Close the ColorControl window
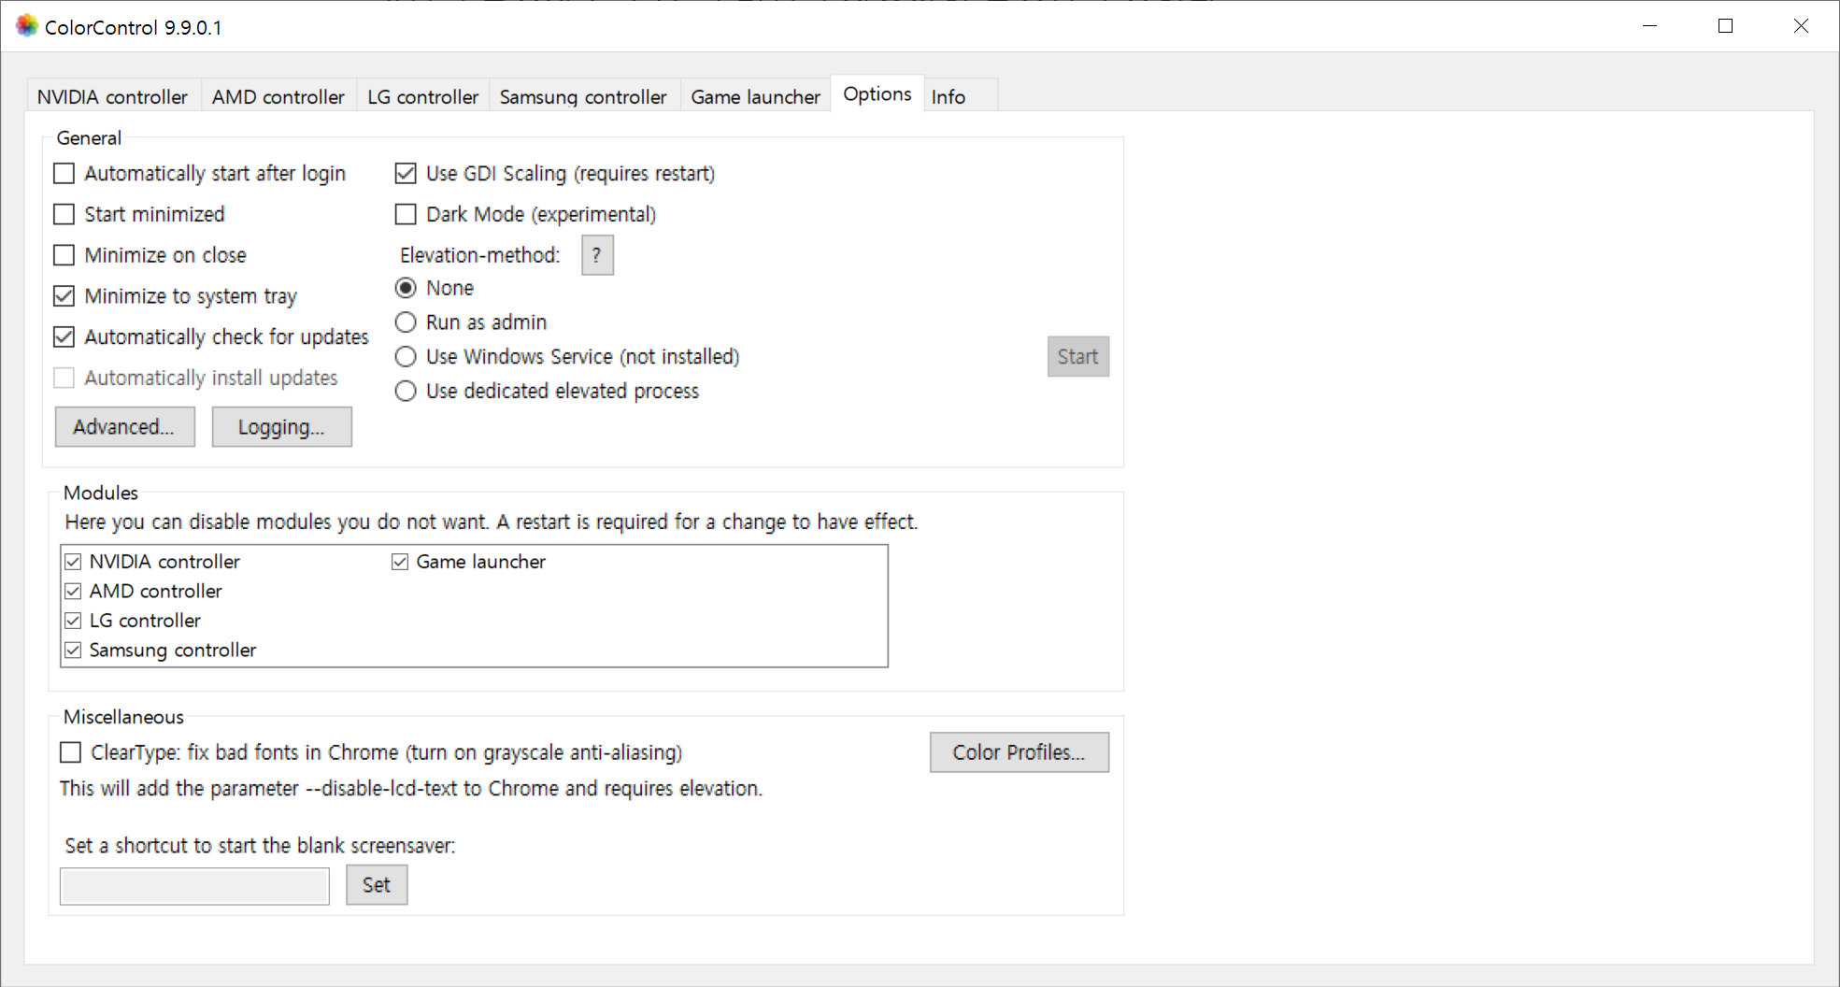This screenshot has height=987, width=1840. (x=1801, y=26)
